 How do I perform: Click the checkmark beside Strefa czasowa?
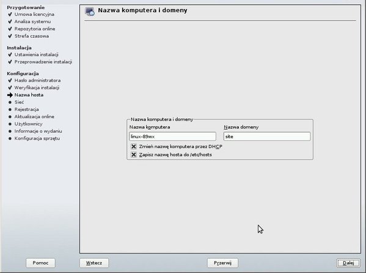[x=10, y=36]
